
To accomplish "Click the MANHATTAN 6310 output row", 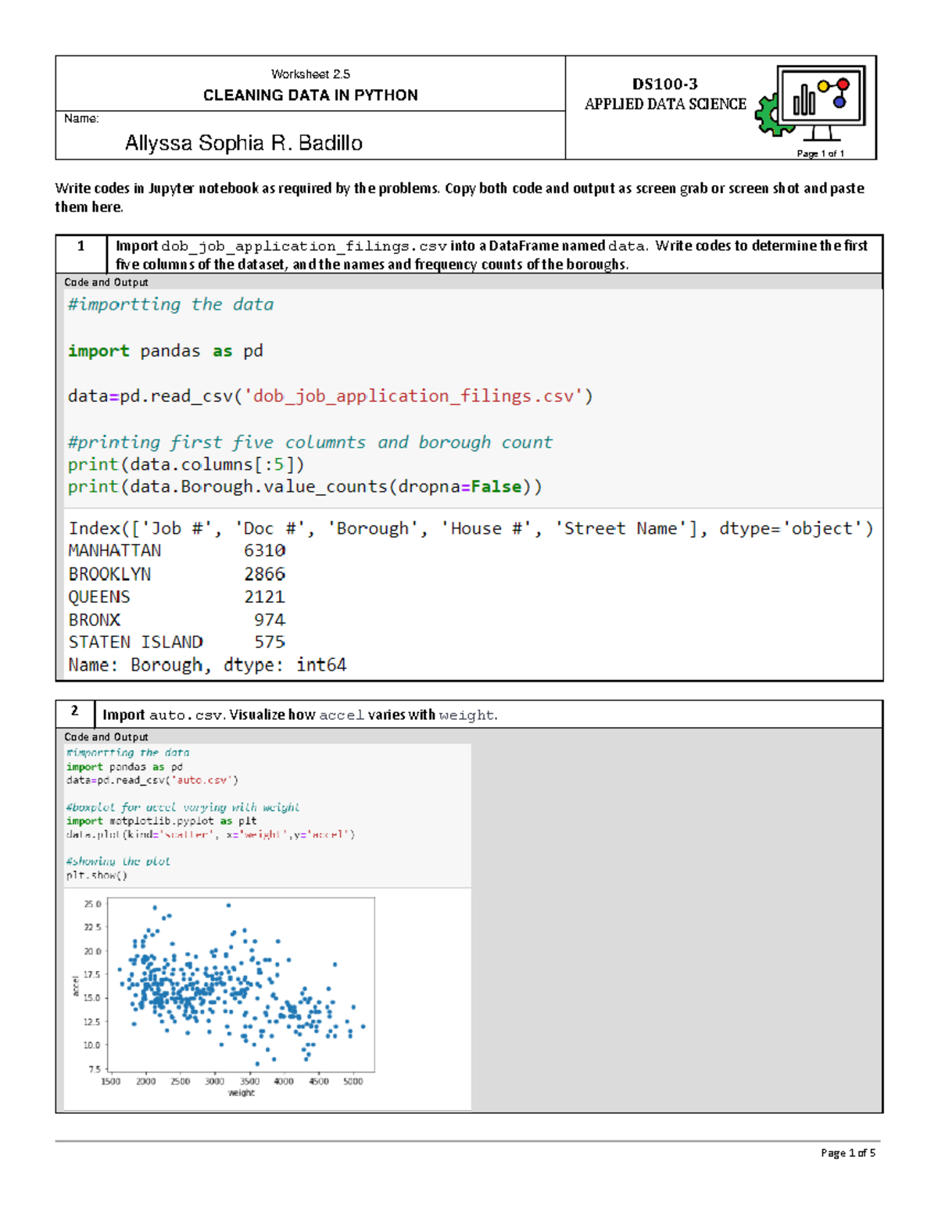I will [x=177, y=551].
